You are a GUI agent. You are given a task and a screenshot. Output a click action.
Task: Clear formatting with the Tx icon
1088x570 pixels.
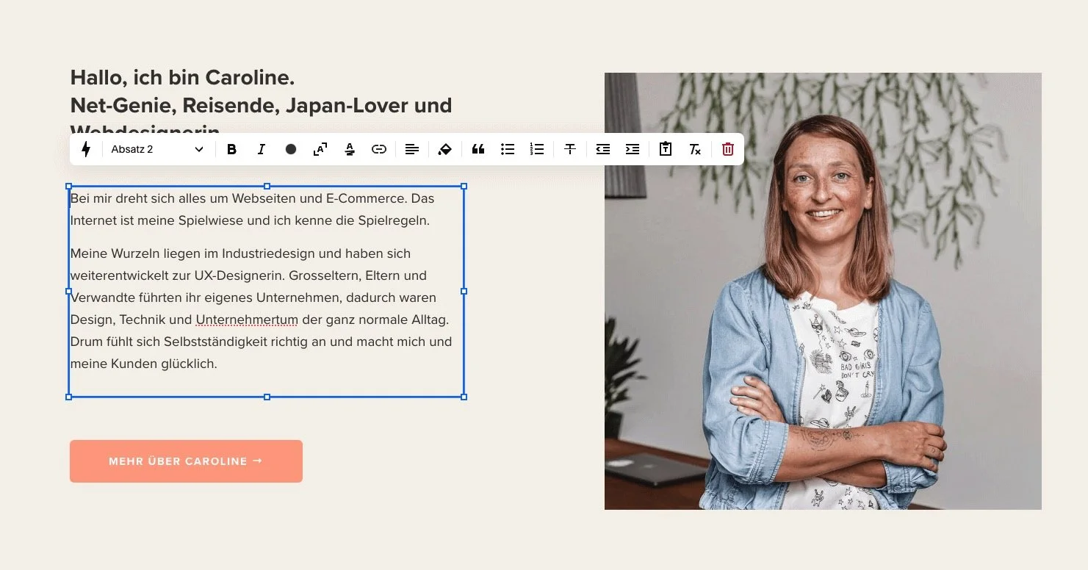(x=695, y=149)
